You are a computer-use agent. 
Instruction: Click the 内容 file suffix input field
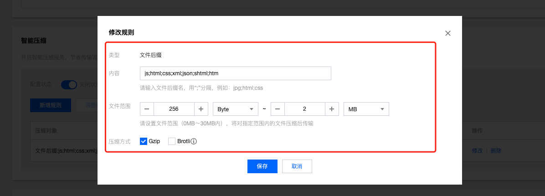(x=235, y=73)
